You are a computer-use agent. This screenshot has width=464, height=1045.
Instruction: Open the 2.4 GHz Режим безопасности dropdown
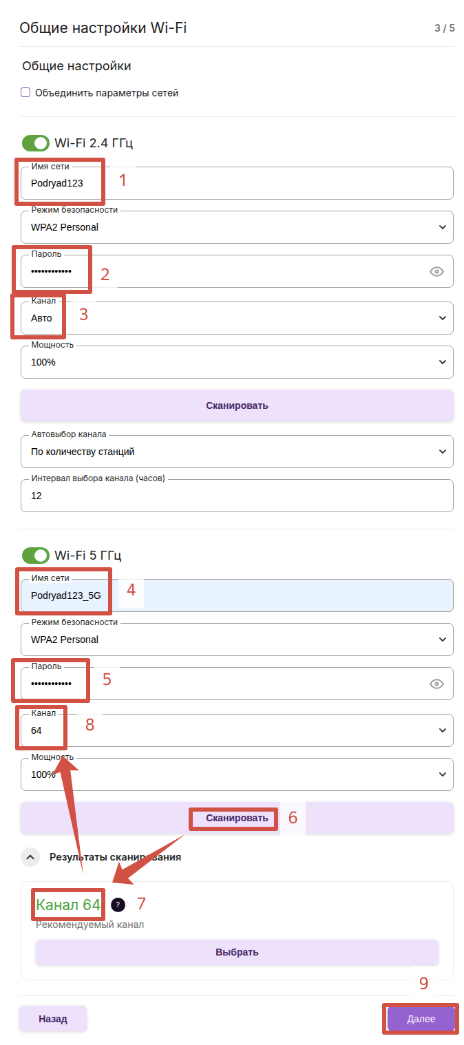237,227
